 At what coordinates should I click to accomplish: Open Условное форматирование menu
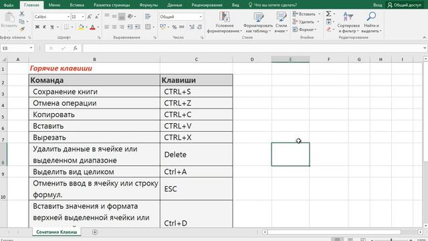click(225, 22)
